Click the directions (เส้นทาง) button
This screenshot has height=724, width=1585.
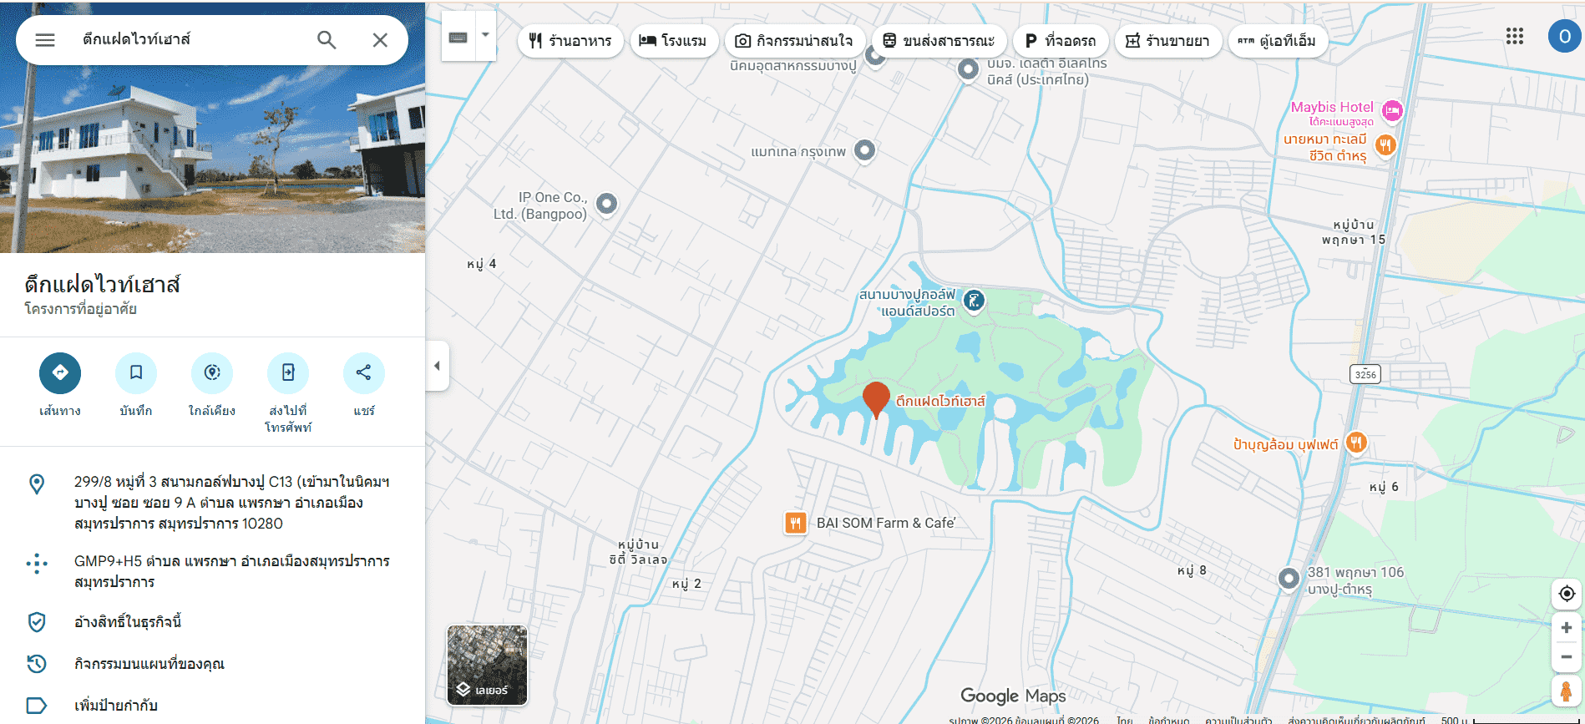click(x=60, y=372)
